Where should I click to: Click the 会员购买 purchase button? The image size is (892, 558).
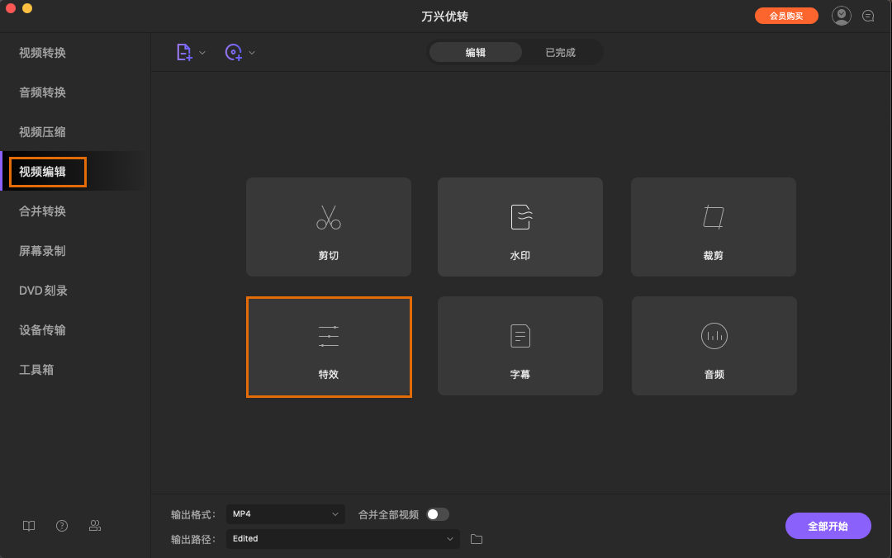point(785,15)
